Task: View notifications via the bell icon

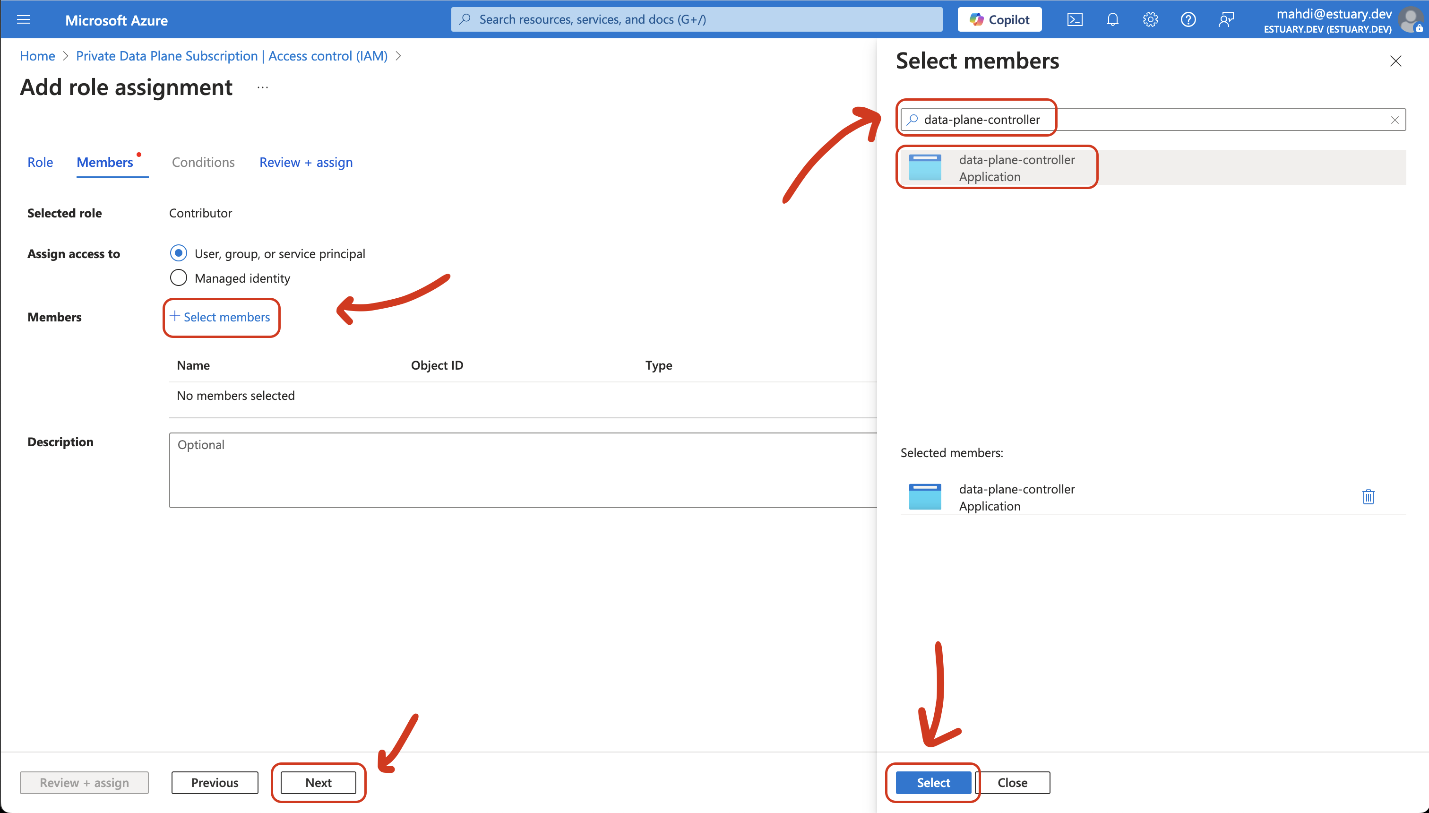Action: (x=1112, y=19)
